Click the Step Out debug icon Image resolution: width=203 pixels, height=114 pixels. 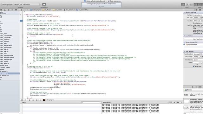click(37, 100)
